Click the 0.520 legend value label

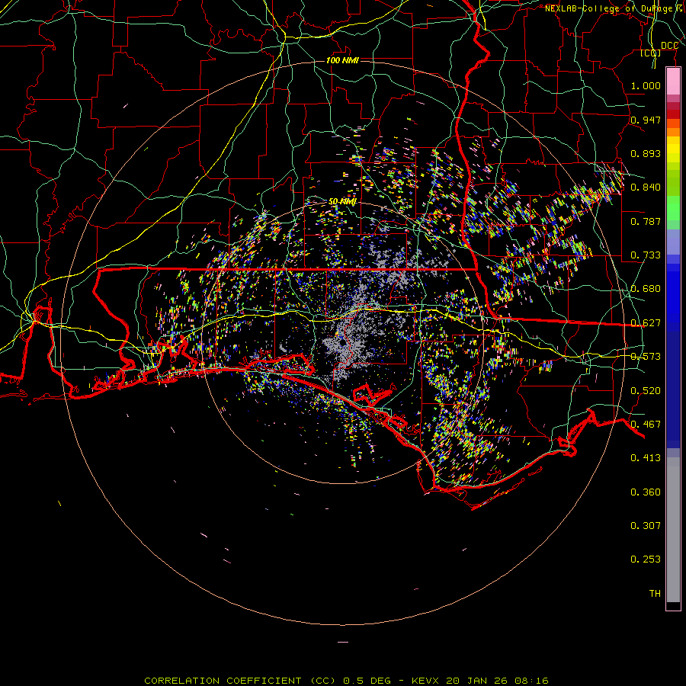pos(645,390)
